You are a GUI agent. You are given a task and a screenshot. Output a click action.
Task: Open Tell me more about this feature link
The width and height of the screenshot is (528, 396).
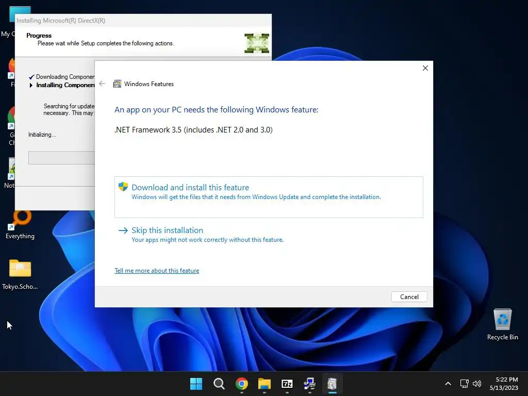[157, 271]
